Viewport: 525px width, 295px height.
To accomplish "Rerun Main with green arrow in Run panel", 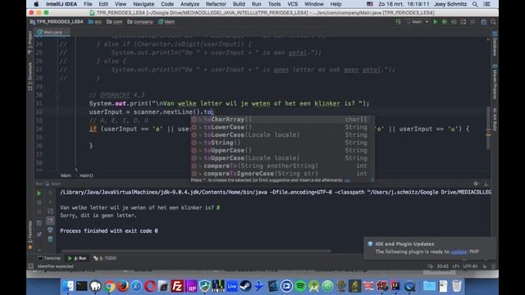I will click(x=39, y=193).
